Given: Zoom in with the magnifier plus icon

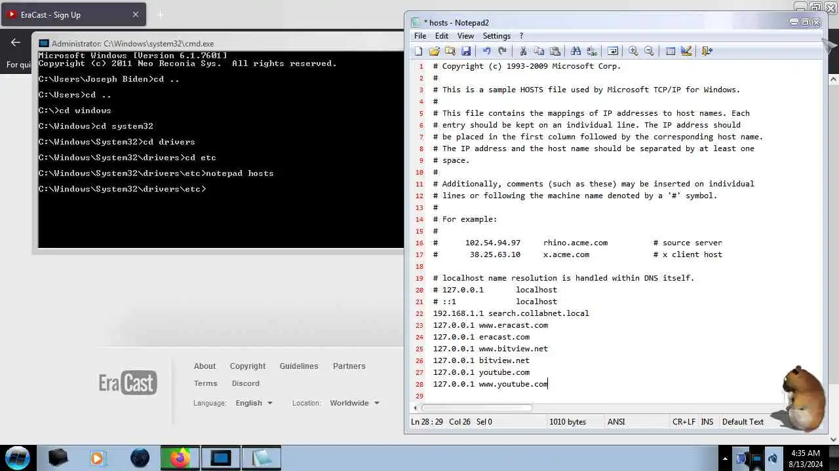Looking at the screenshot, I should coord(633,51).
